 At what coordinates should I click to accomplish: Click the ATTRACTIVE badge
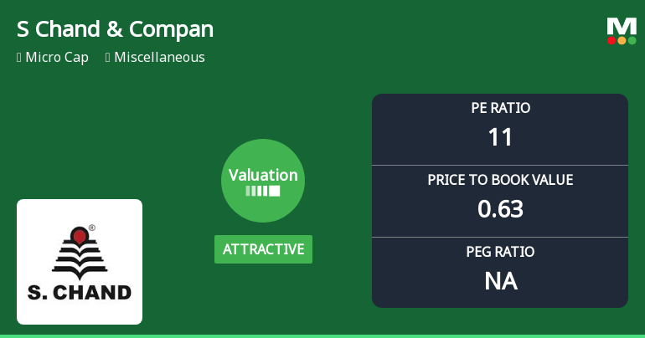263,249
